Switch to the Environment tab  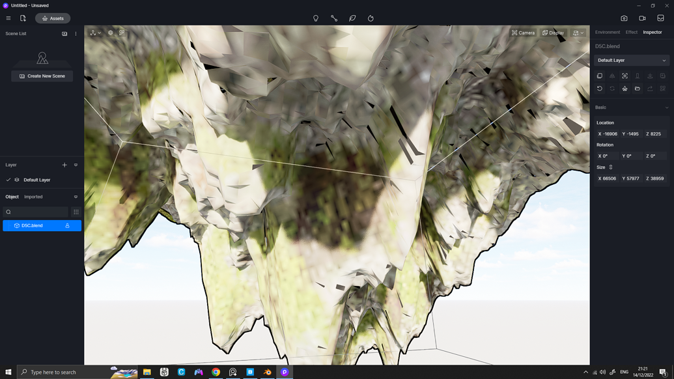pyautogui.click(x=606, y=31)
